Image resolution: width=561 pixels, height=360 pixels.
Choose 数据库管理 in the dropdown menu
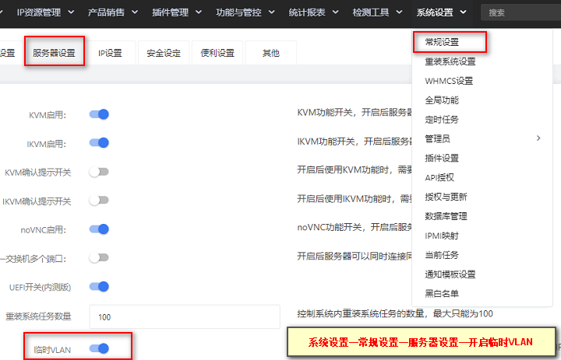point(446,216)
